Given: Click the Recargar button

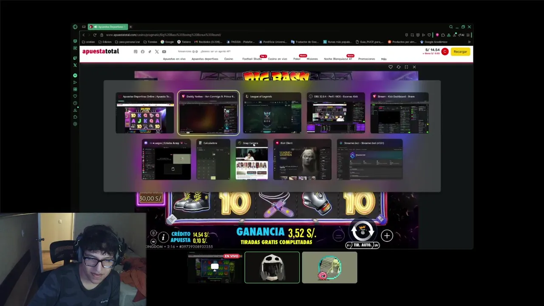Looking at the screenshot, I should tap(460, 52).
